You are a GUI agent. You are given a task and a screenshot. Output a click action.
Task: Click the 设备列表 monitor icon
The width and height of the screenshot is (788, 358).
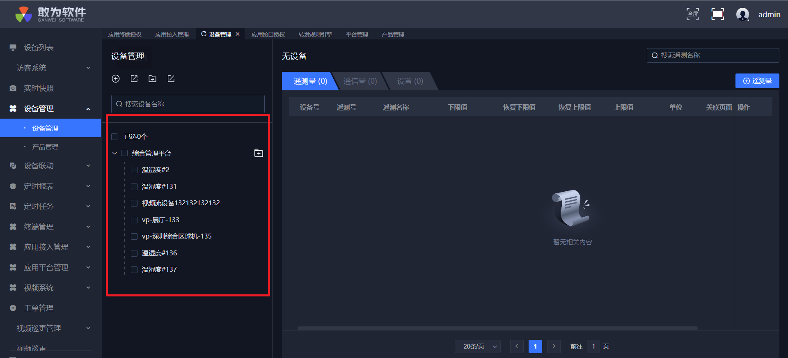(x=13, y=48)
